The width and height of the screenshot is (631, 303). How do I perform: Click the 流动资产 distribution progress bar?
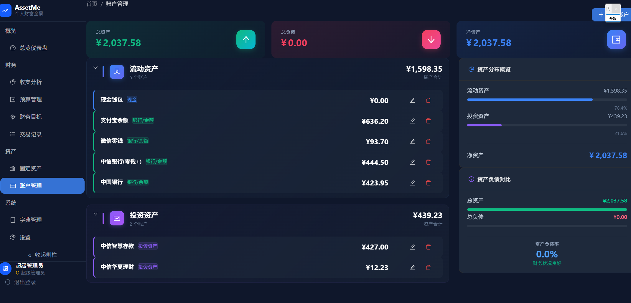pos(547,100)
